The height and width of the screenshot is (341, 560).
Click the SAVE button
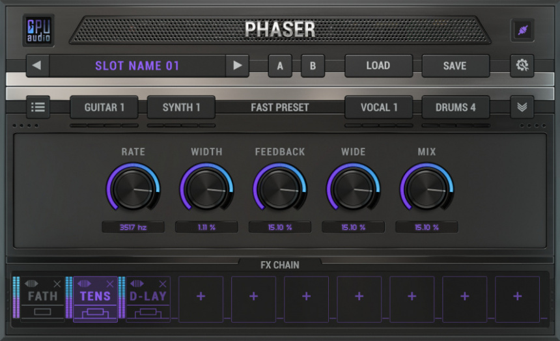pos(455,66)
